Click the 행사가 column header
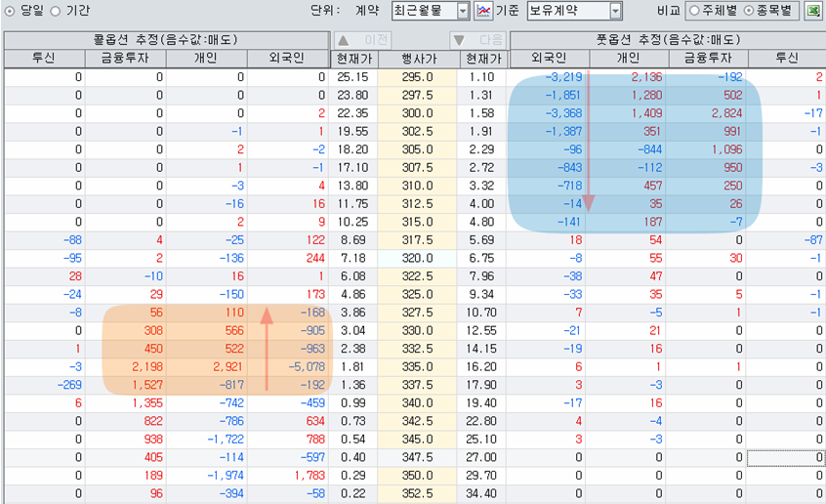The image size is (826, 504). point(417,59)
